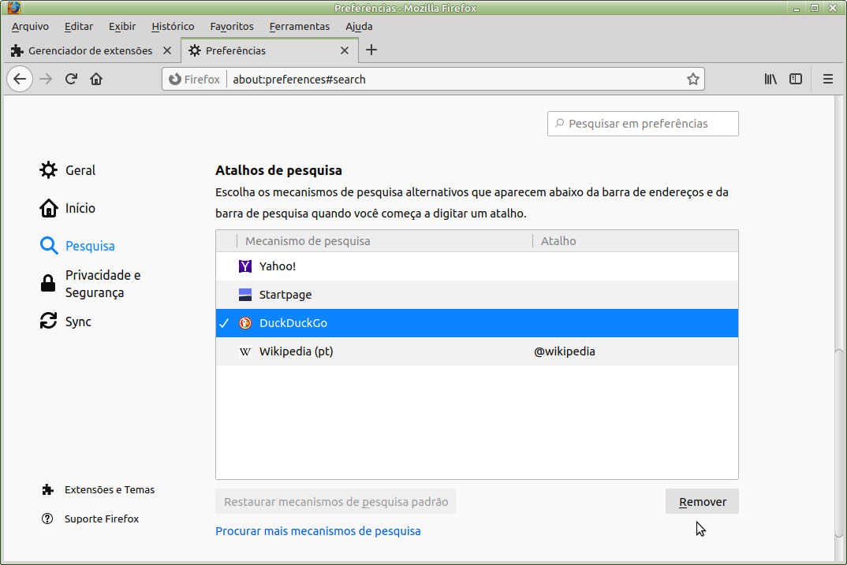
Task: Focus the Pesquisar em preferências search field
Action: 643,124
